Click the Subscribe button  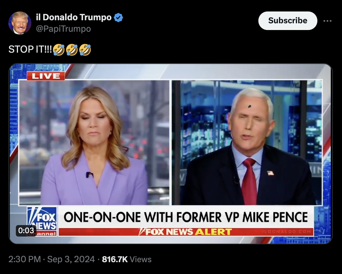click(288, 21)
